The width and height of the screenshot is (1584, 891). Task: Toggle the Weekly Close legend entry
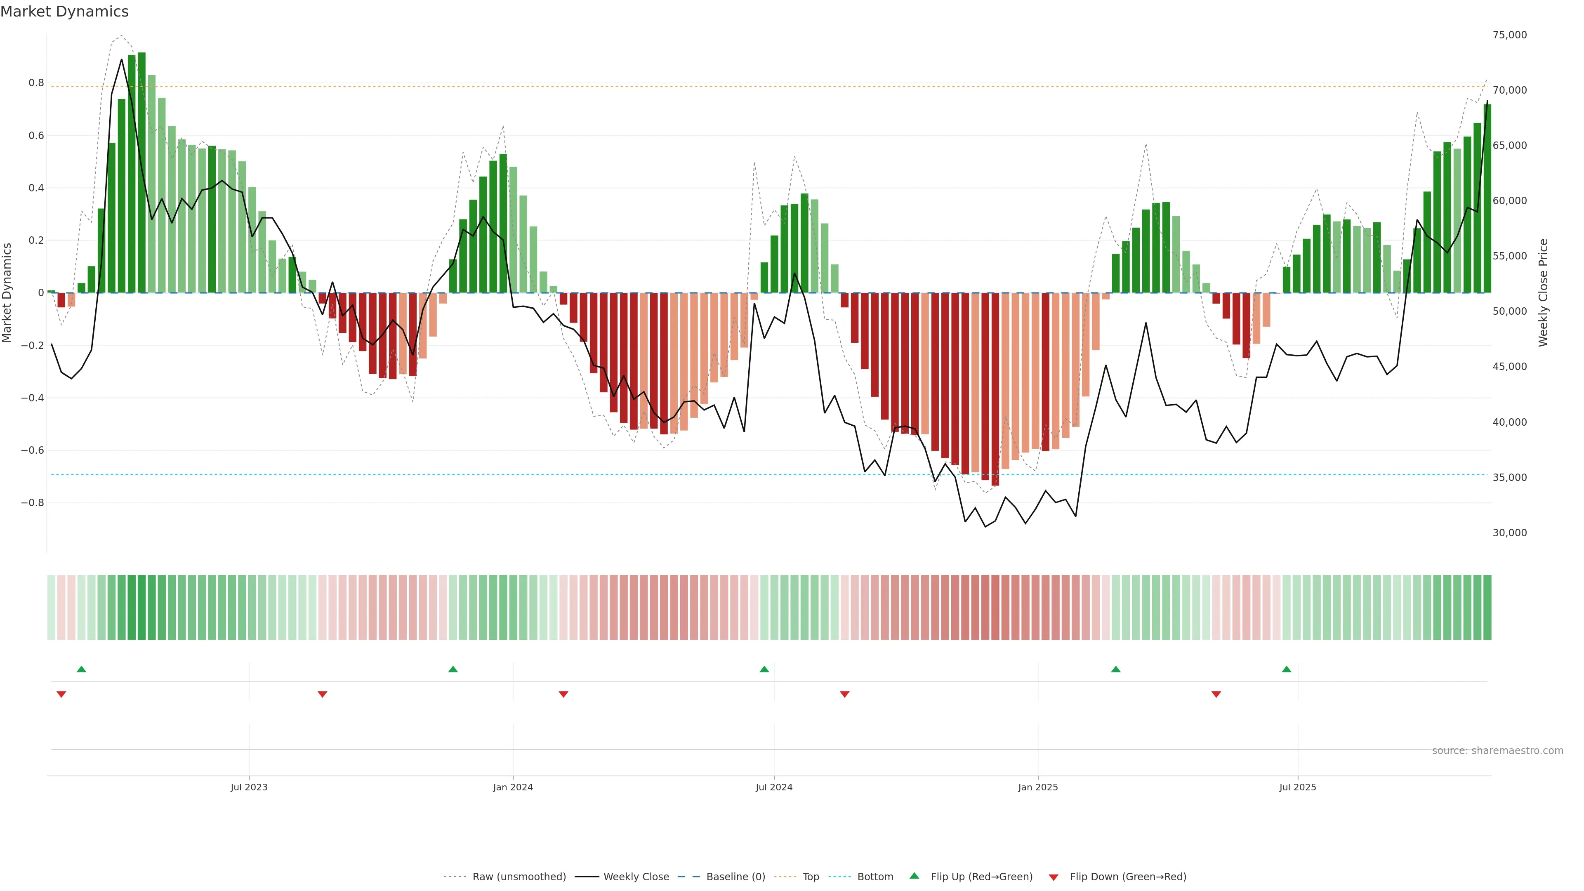(x=636, y=877)
